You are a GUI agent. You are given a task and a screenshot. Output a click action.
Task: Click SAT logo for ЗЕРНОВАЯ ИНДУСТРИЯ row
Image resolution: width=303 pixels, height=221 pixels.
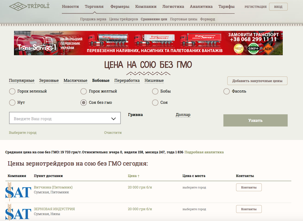[x=18, y=212]
